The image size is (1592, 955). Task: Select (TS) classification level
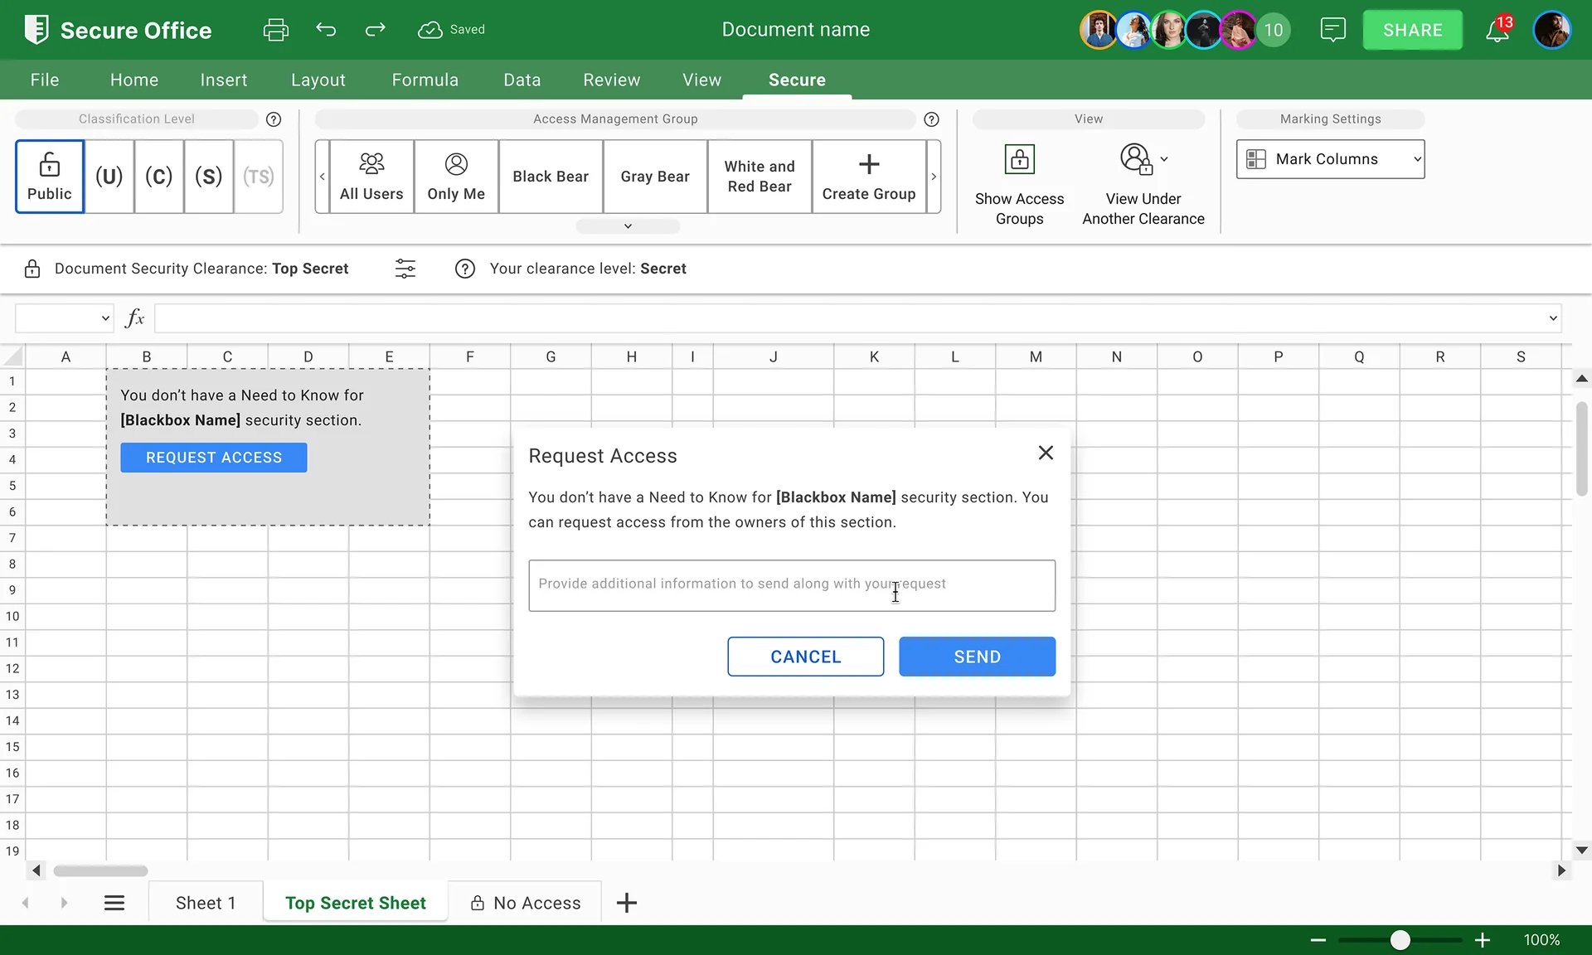point(258,177)
